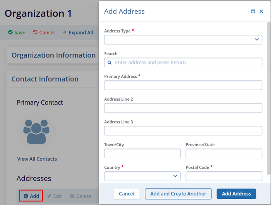Close the Add Address dialog with X

coord(261,12)
